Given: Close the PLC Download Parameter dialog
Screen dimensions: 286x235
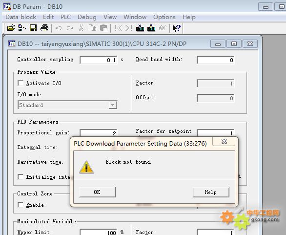Looking at the screenshot, I should (x=224, y=141).
